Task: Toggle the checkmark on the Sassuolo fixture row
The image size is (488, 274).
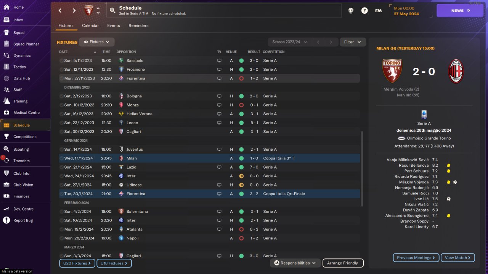Action: pos(61,61)
